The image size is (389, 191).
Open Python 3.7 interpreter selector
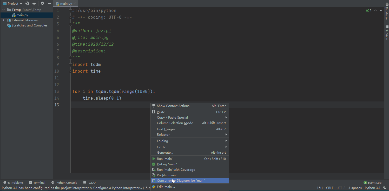point(372,188)
